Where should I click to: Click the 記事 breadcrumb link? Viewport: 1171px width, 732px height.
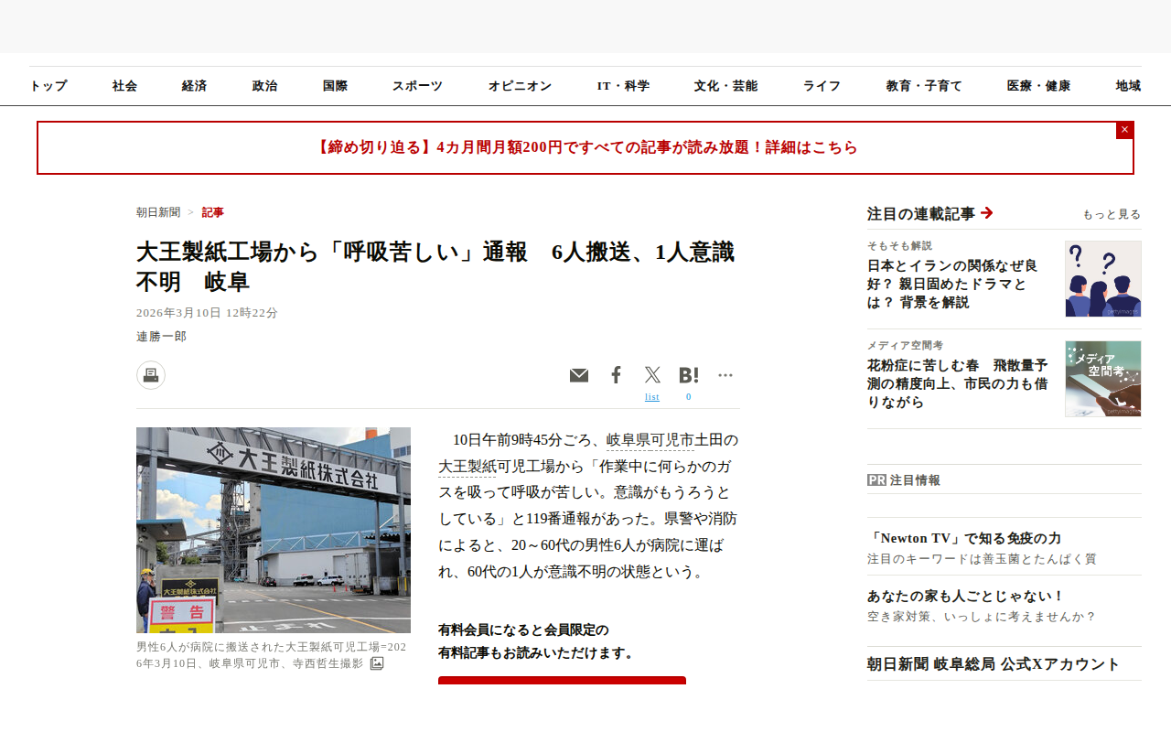pos(213,212)
